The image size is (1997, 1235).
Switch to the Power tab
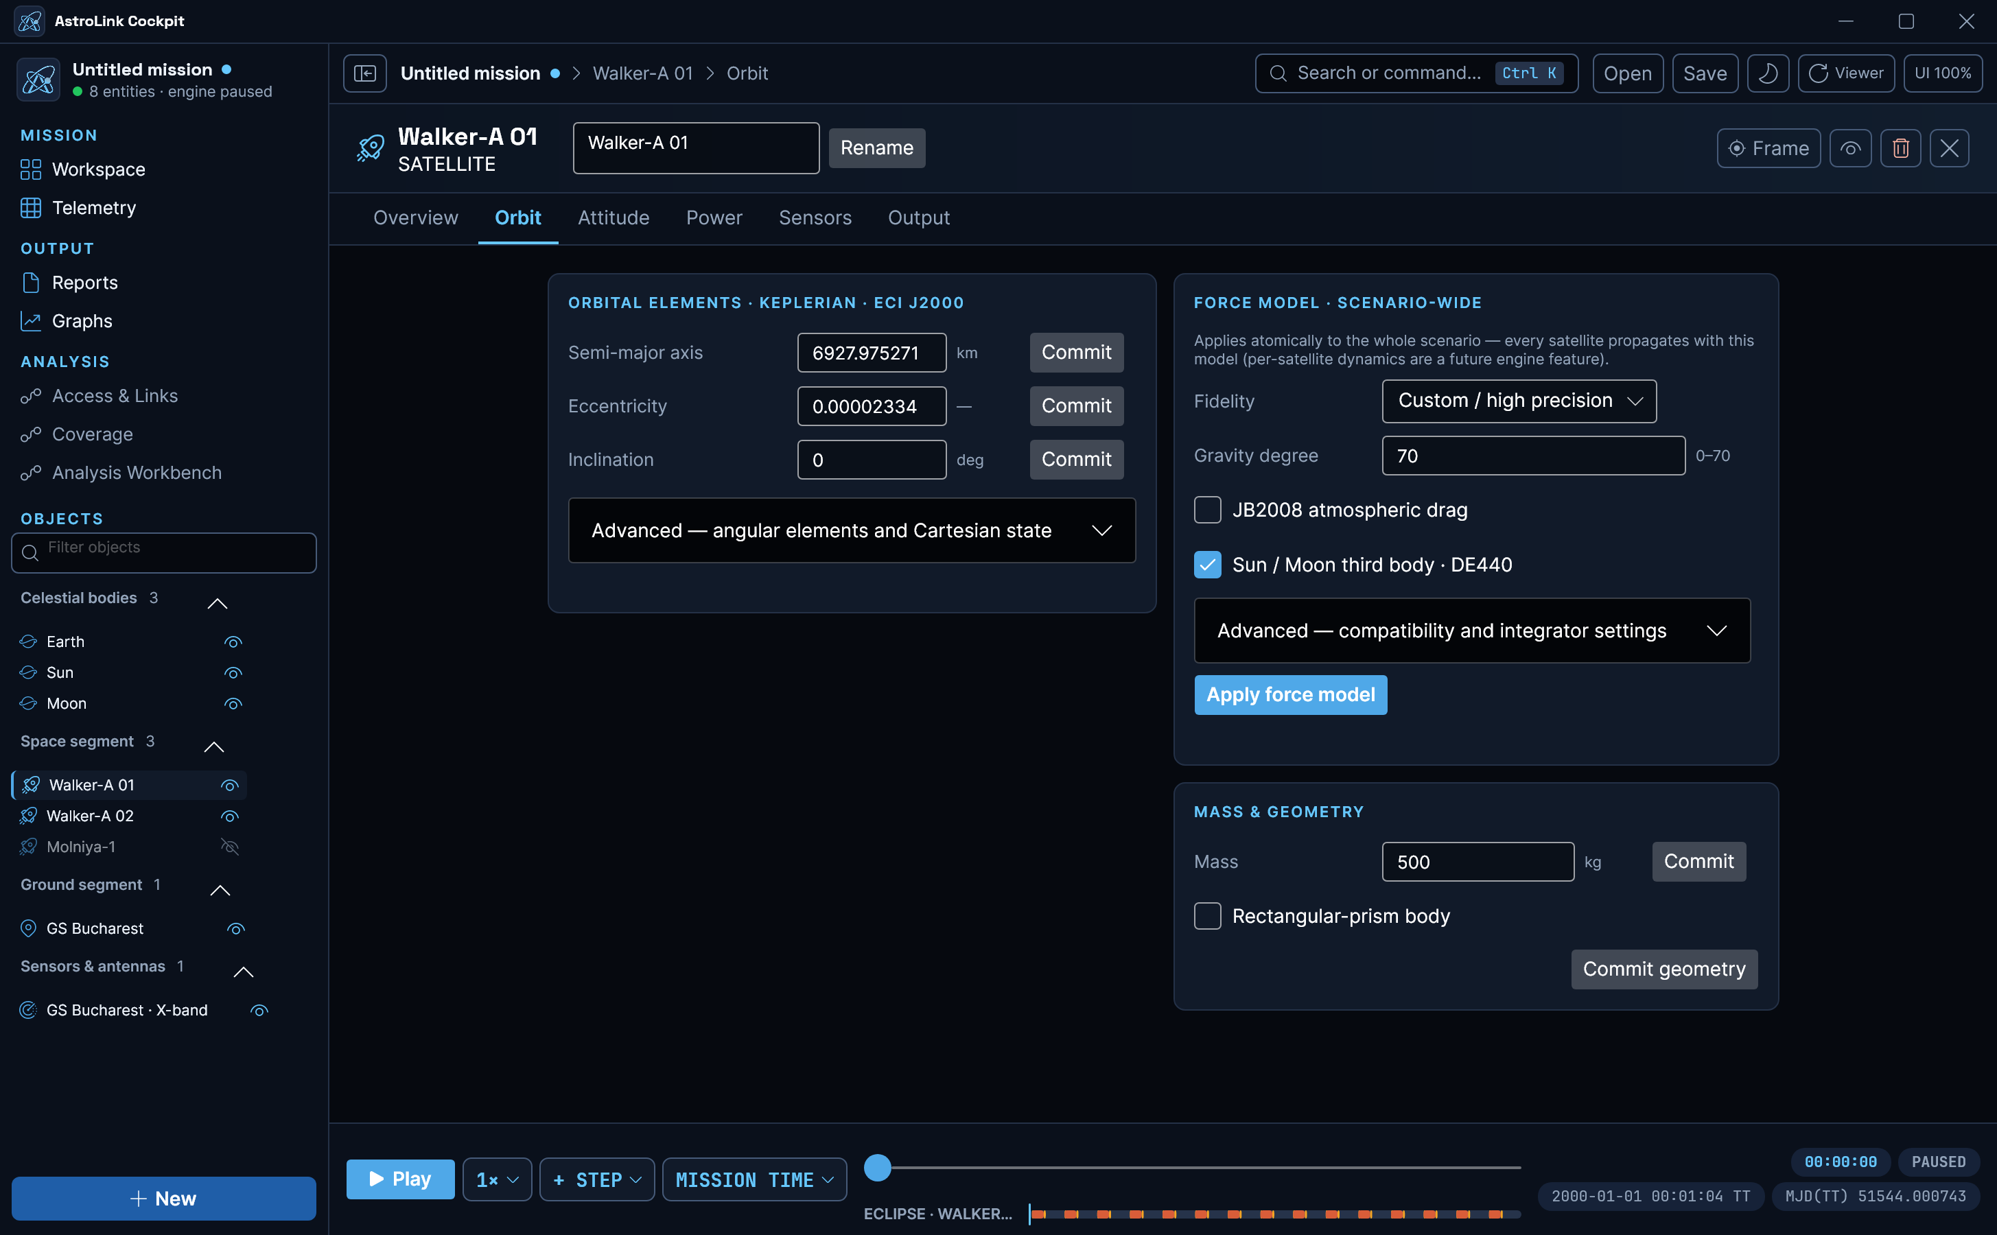714,218
